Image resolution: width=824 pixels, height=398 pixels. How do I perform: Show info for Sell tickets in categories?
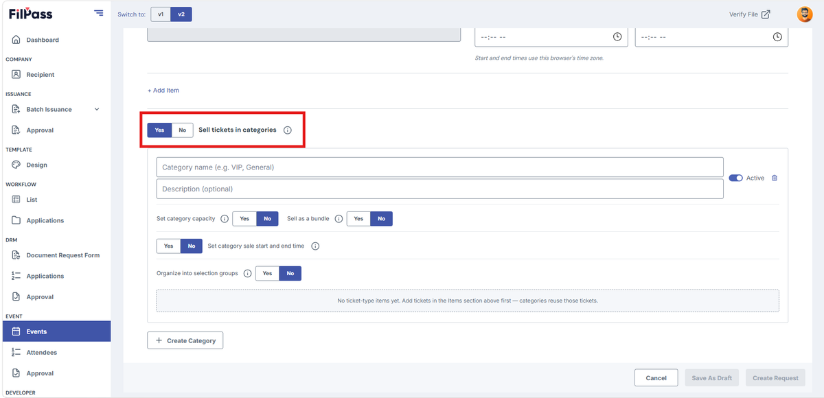tap(288, 130)
